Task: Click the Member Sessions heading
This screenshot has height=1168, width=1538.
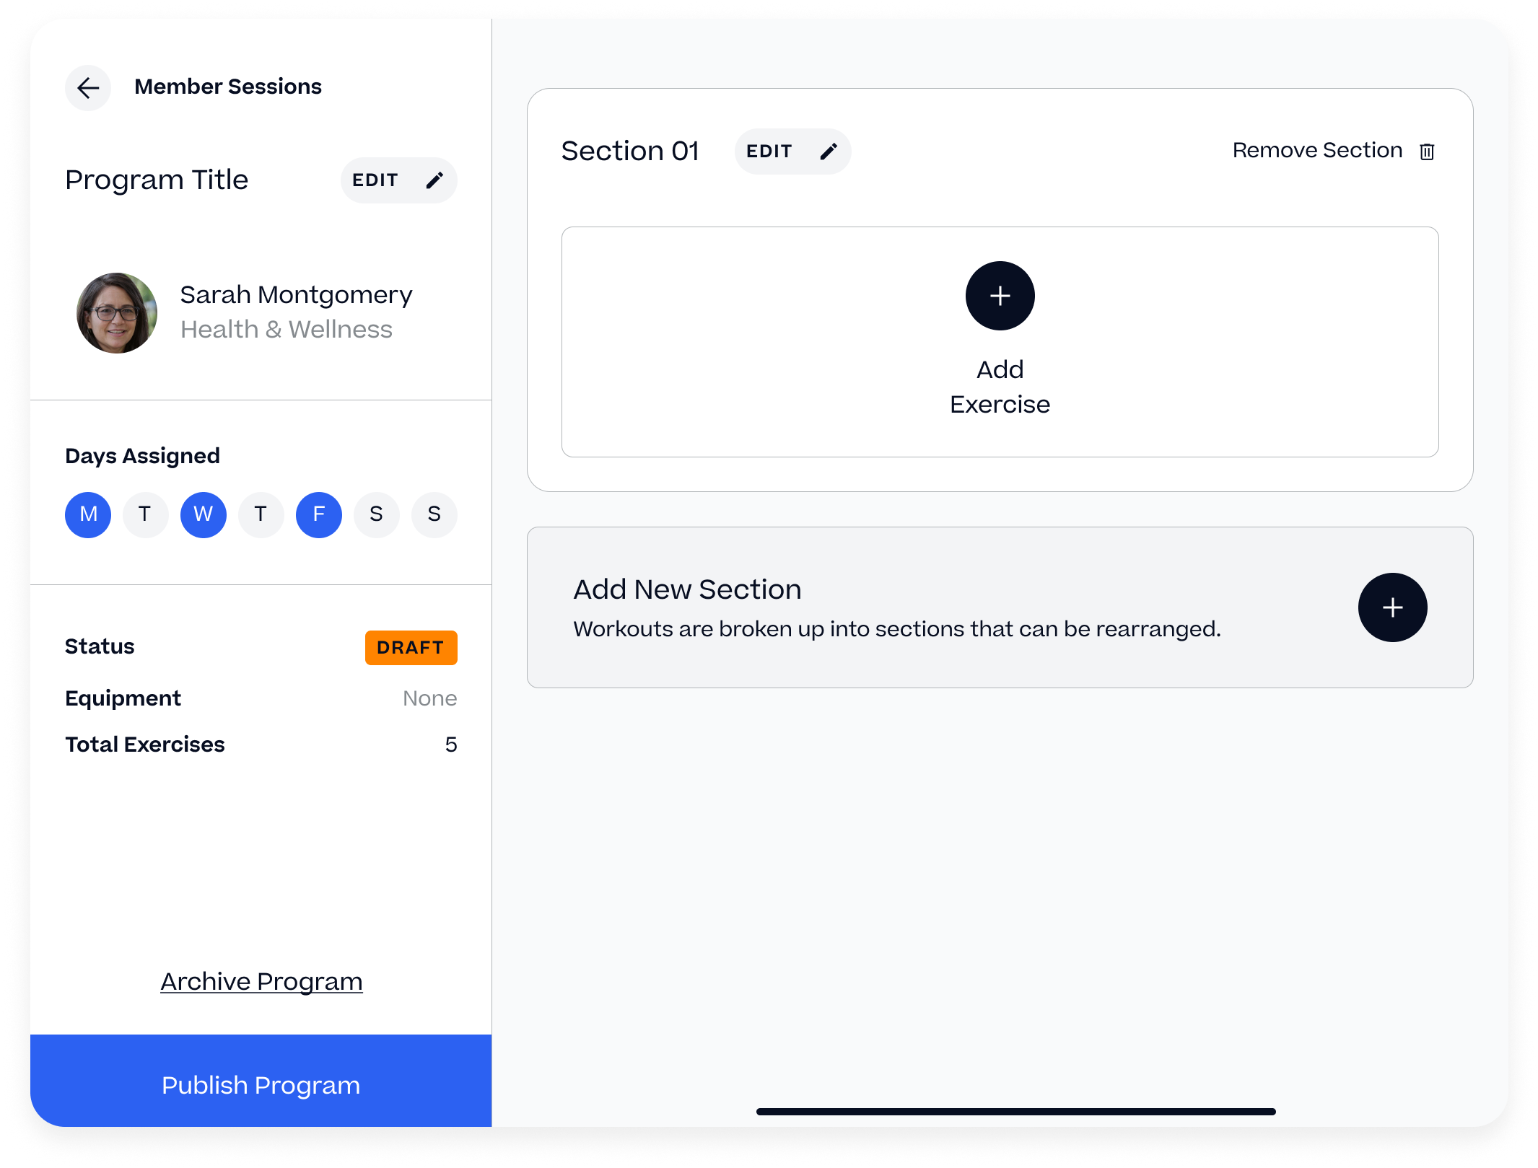Action: (x=228, y=87)
